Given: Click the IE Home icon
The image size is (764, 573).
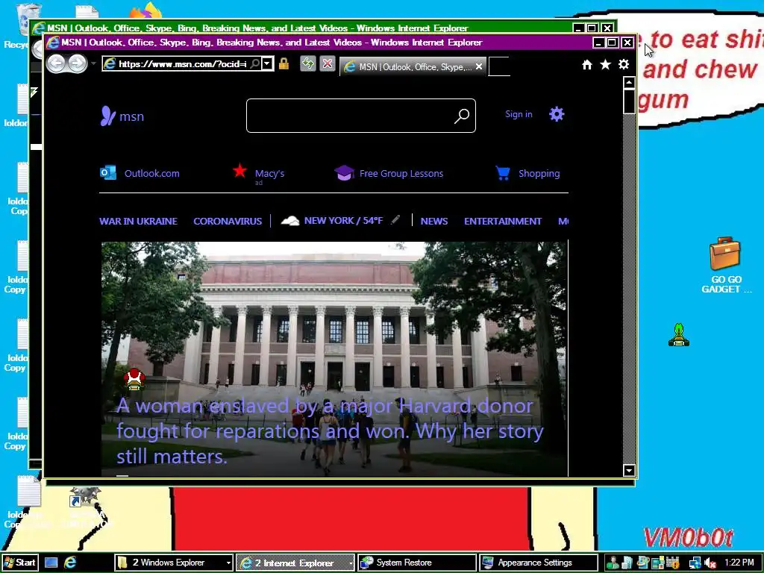Looking at the screenshot, I should tap(586, 64).
